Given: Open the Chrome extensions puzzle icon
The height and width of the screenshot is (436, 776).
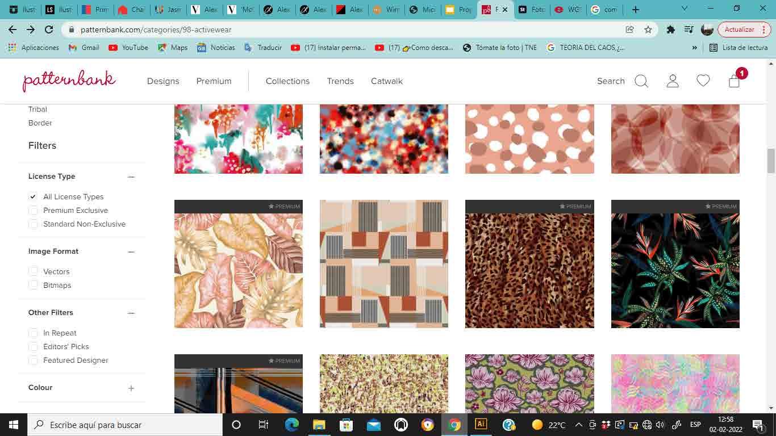Looking at the screenshot, I should [671, 30].
